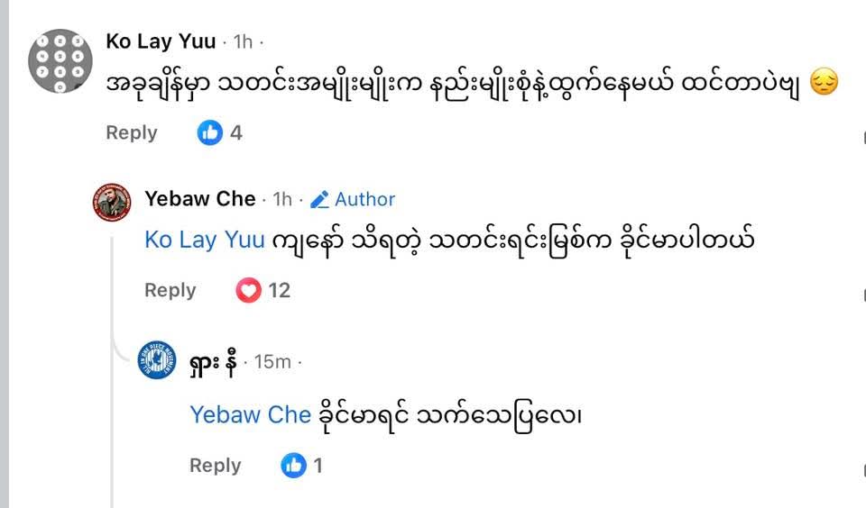
Task: Reply to Ko Lay Yuu's comment
Action: (132, 132)
